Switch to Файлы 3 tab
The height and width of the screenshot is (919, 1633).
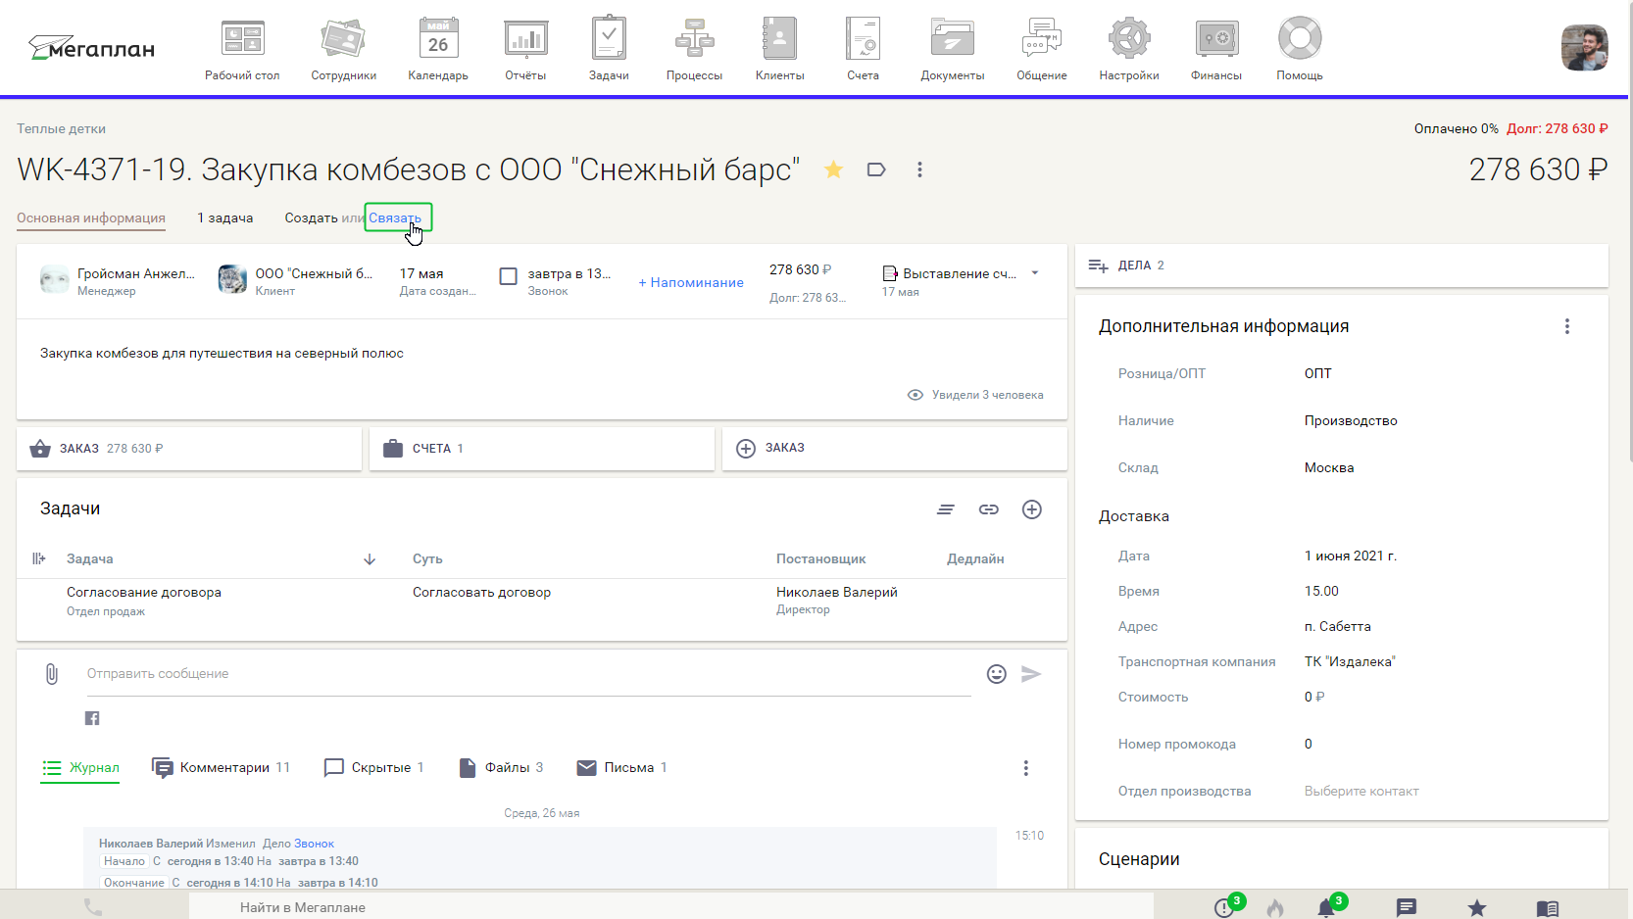click(501, 768)
